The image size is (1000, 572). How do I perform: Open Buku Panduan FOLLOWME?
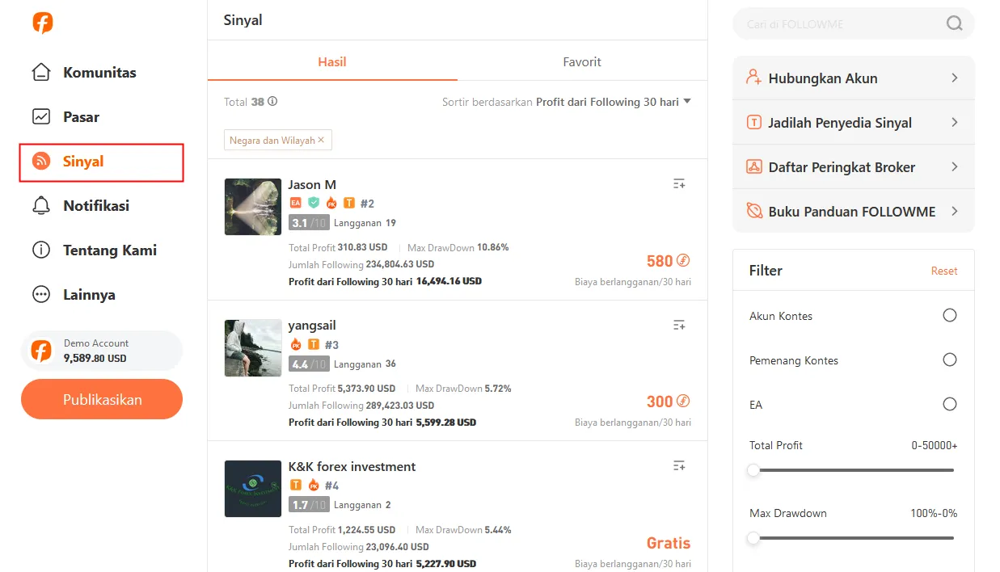pos(854,212)
